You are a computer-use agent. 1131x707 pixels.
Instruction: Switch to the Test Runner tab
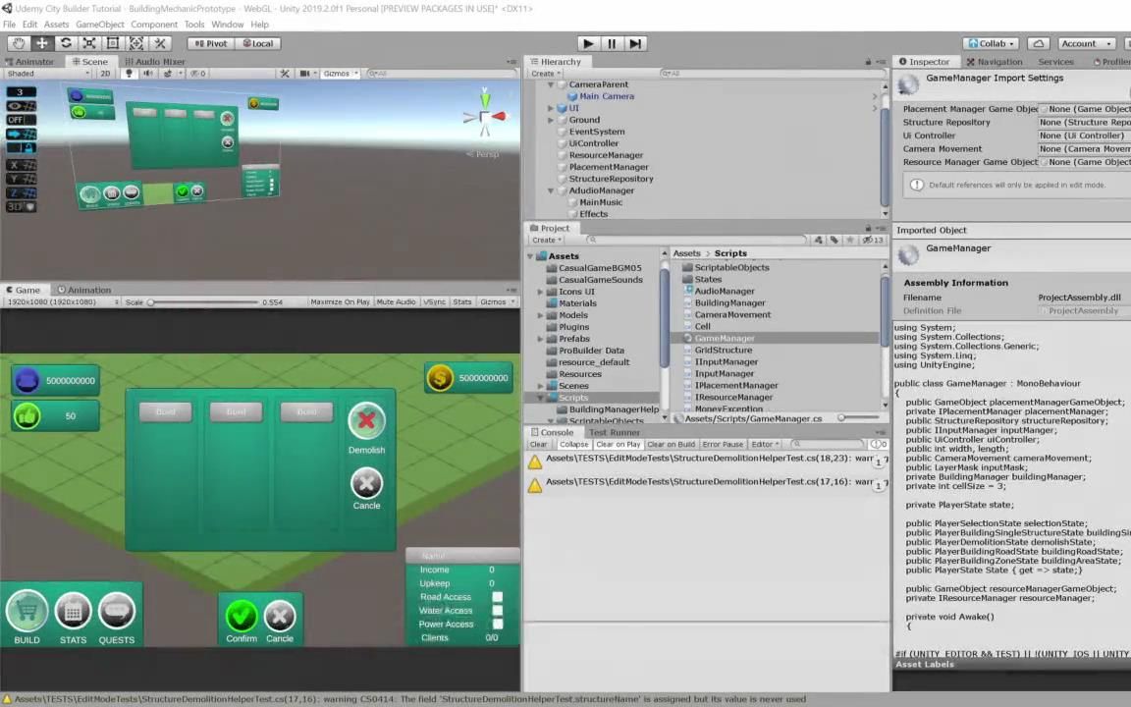click(x=615, y=432)
